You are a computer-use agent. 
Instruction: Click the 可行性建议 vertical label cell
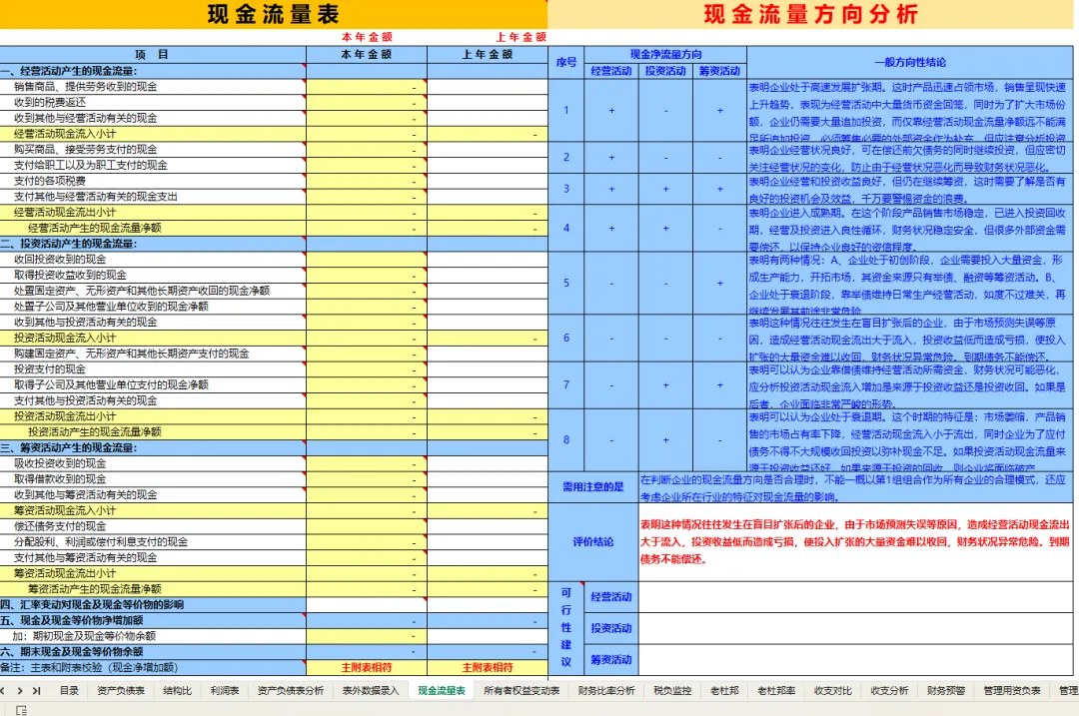pyautogui.click(x=565, y=628)
